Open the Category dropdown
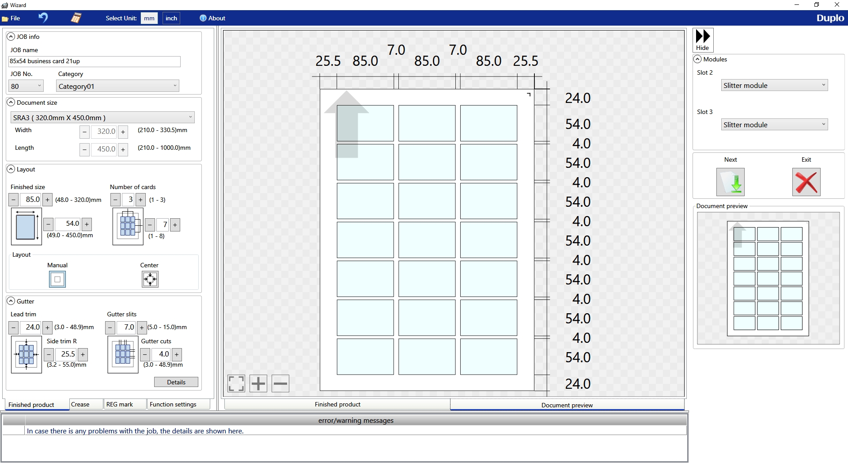Screen dimensions: 848x463 coord(117,86)
